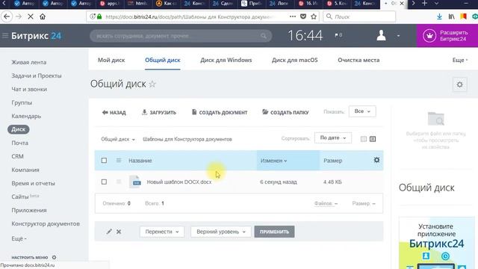Open the dropdown arrow next to the user avatar
Image resolution: width=478 pixels, height=269 pixels.
click(398, 36)
